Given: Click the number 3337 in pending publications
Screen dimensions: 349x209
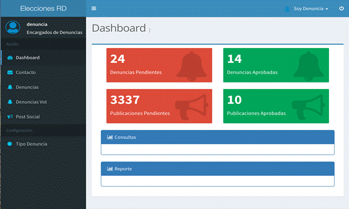Looking at the screenshot, I should point(125,100).
